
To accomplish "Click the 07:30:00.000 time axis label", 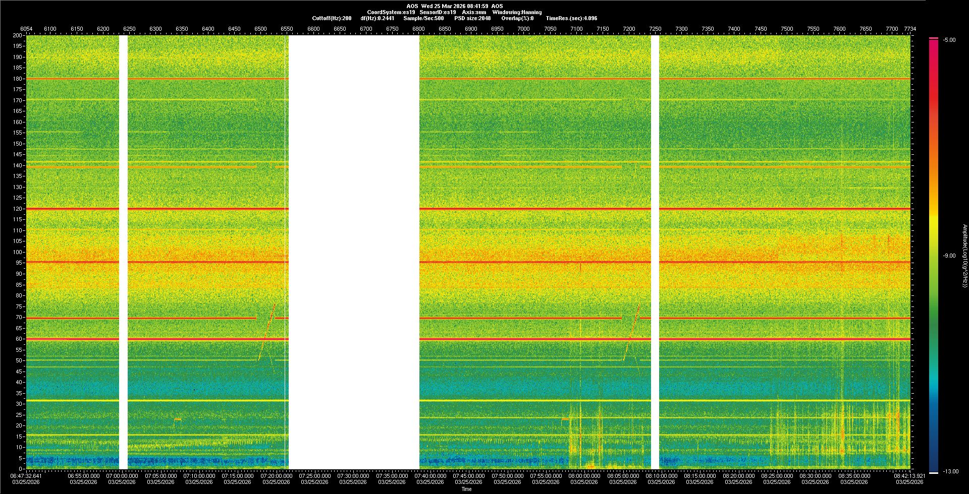I will coord(353,475).
